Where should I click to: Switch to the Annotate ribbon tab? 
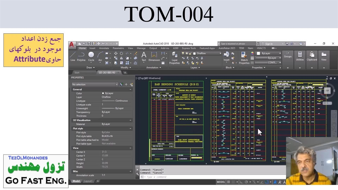point(104,48)
